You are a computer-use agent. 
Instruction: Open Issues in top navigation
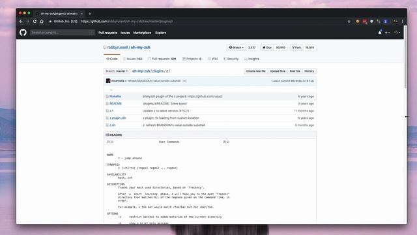coord(125,33)
